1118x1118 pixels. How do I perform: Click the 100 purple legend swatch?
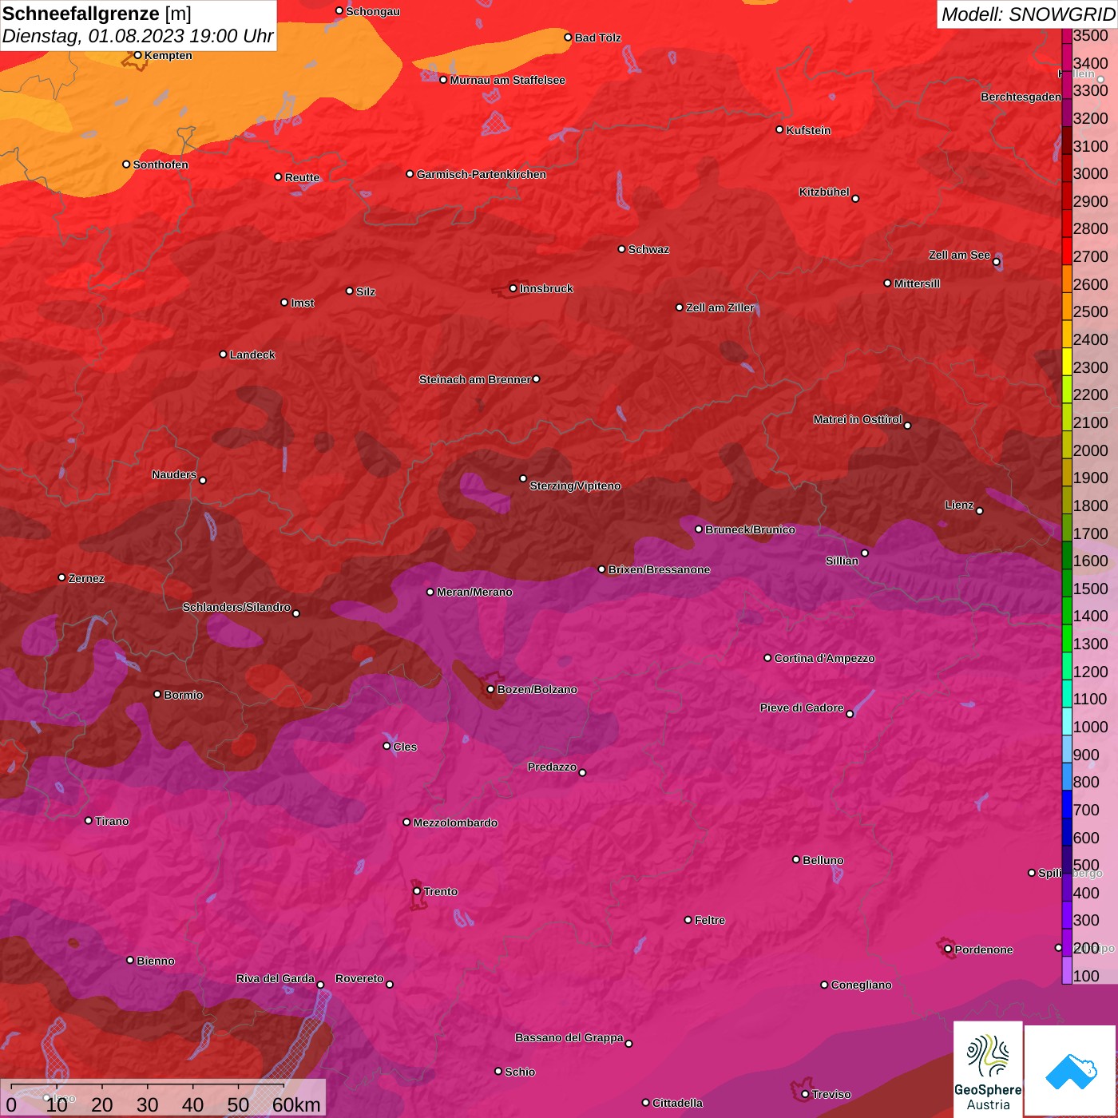pos(1067,969)
